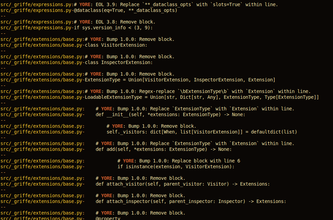The image size is (333, 220).
Task: Click 'Replace block with line 6' comment
Action: 179,161
